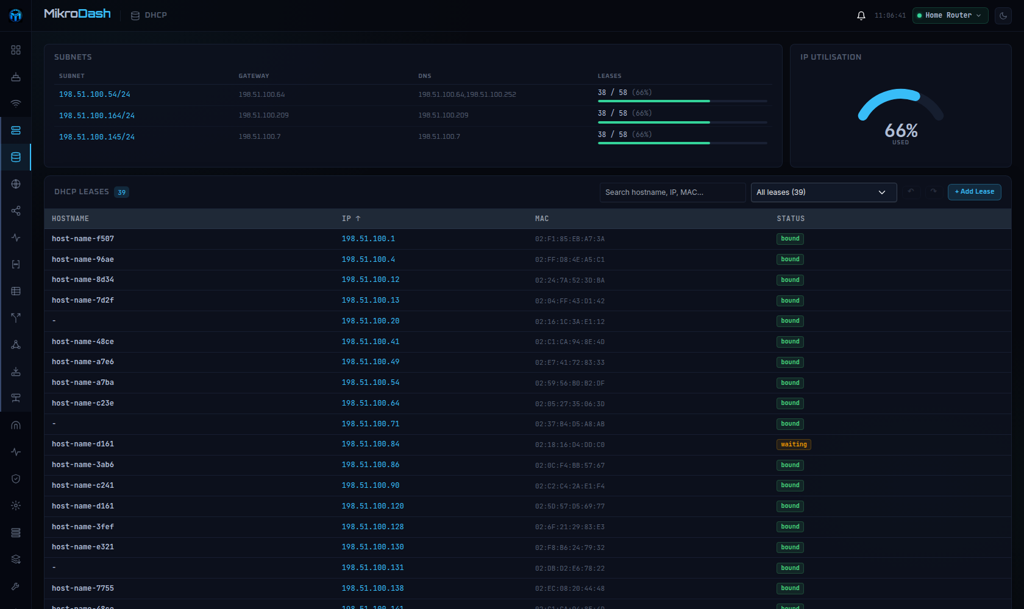
Task: Sort leases by the HOSTNAME column header
Action: click(x=70, y=219)
